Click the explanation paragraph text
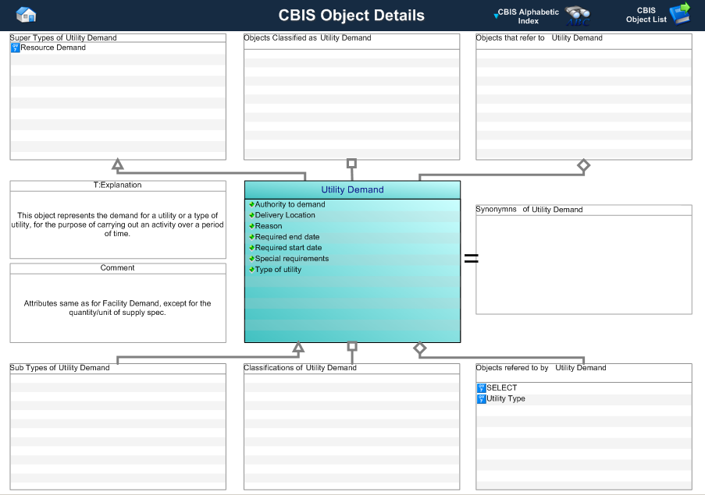The width and height of the screenshot is (705, 495). tap(117, 225)
